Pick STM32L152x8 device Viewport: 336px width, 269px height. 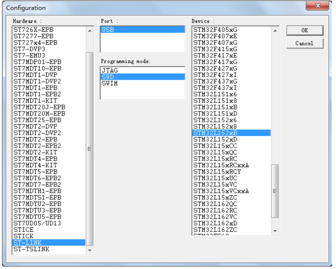click(231, 126)
